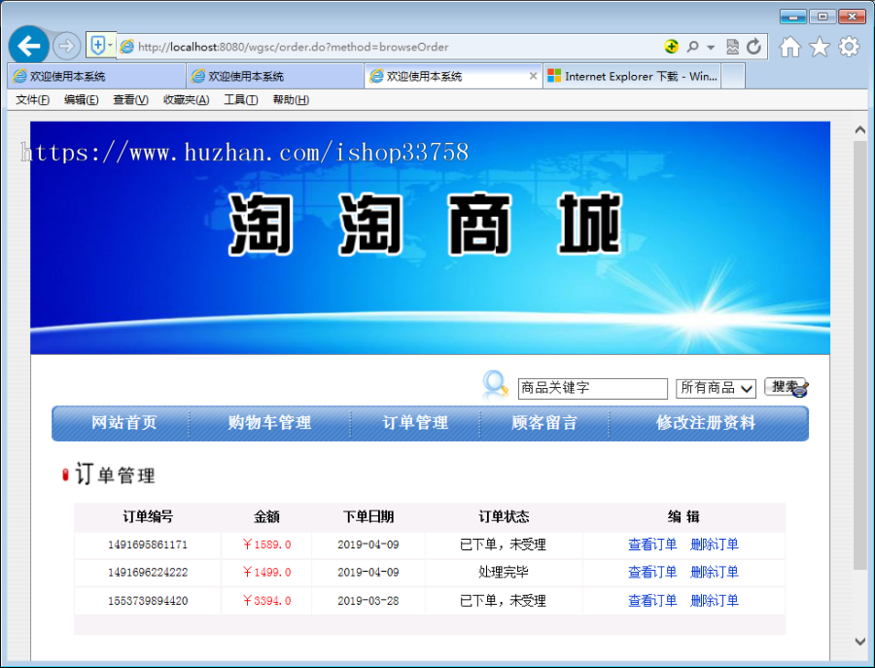Expand the 所有商品 product category dropdown

716,388
